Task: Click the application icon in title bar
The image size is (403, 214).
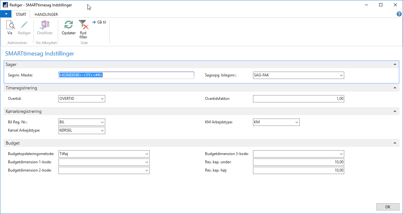Action: click(5, 5)
